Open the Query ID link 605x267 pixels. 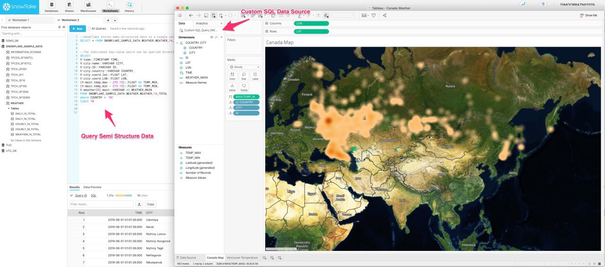pos(81,195)
